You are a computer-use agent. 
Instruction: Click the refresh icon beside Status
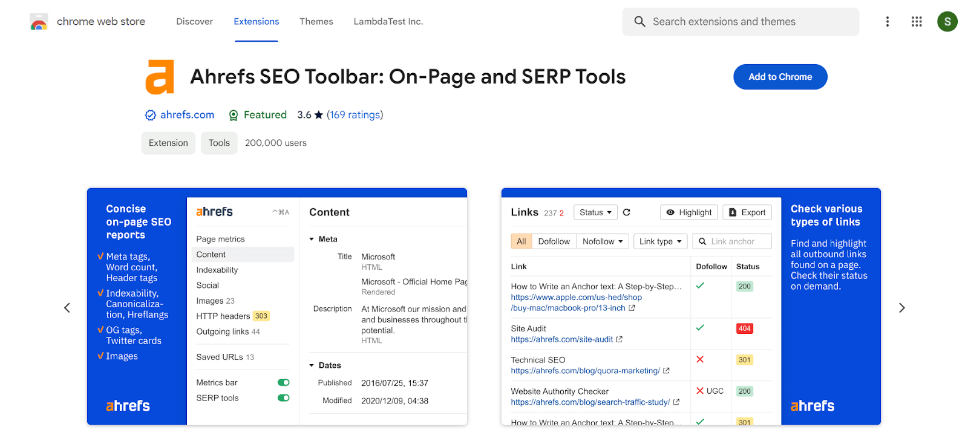pos(627,212)
